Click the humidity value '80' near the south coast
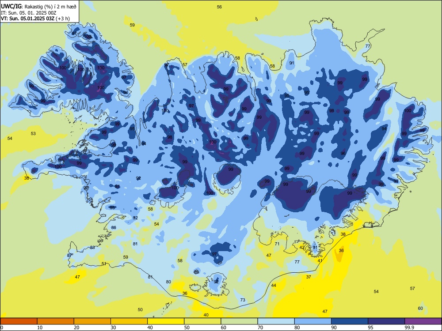Viewport: 442px width, 331px height. pos(168,282)
